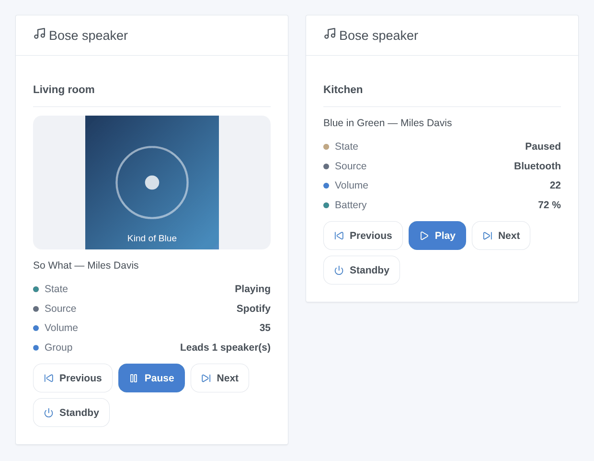Click the Bose speaker title above Living room
The image size is (594, 461).
click(88, 35)
